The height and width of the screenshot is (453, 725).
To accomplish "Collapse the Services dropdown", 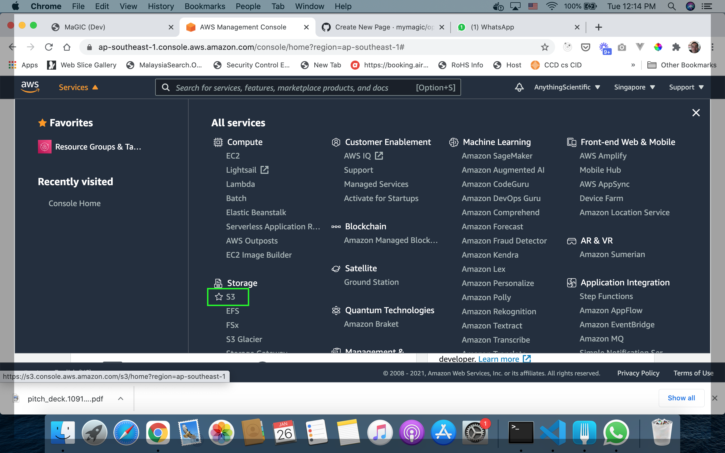I will (x=78, y=87).
